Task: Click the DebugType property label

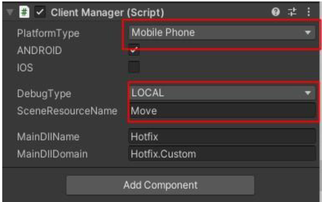Action: 44,93
